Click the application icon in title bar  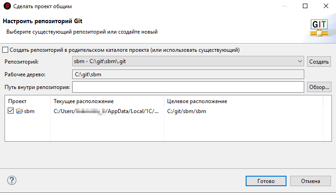[x=6, y=6]
